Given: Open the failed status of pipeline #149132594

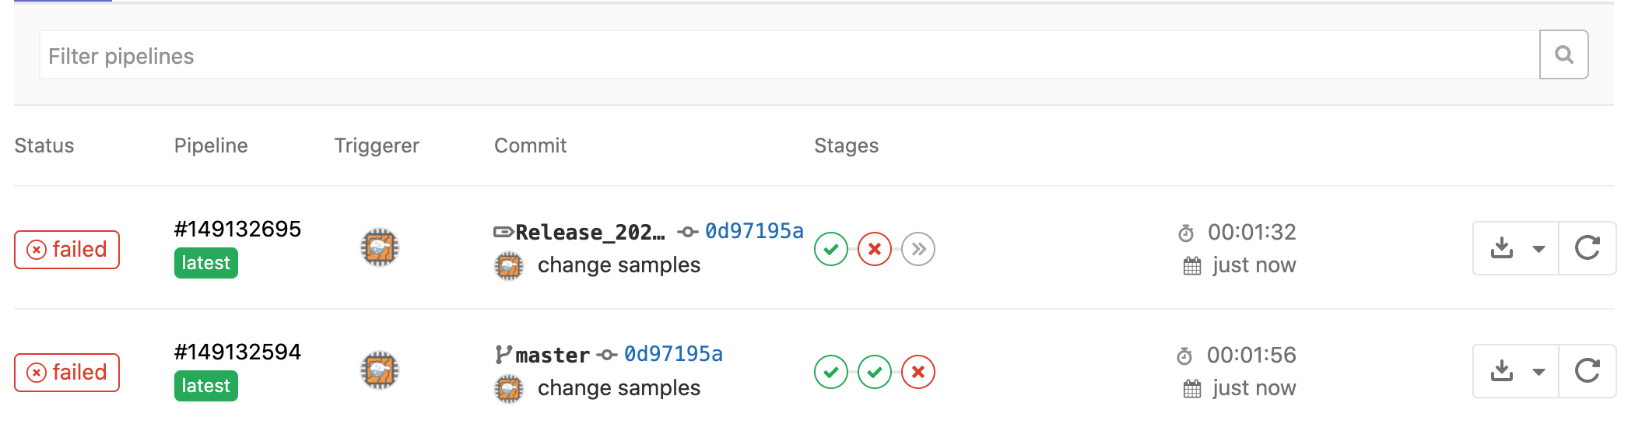Looking at the screenshot, I should pos(67,373).
